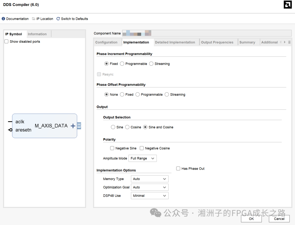Enable Show disabled ports checkbox
295x225 pixels.
(x=6, y=41)
